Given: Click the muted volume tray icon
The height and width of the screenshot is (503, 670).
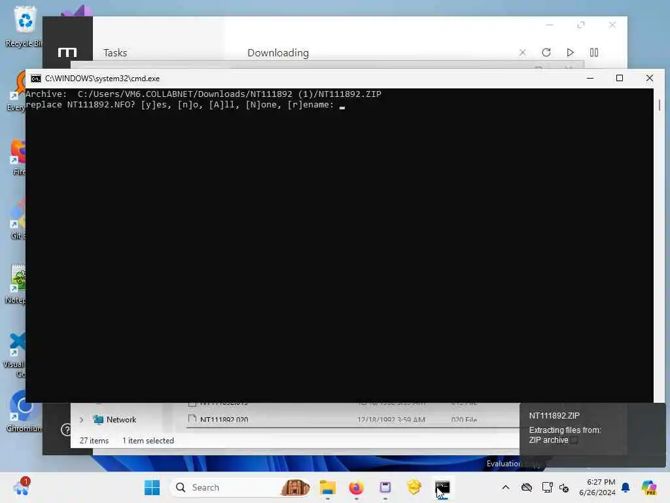Looking at the screenshot, I should point(564,488).
